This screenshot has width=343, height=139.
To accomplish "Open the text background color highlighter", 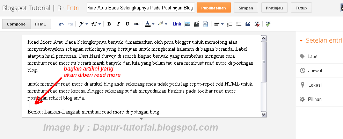I will click(x=162, y=24).
